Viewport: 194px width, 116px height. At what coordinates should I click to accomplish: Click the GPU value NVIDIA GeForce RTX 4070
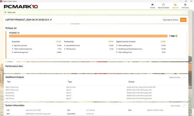pyautogui.click(x=38, y=114)
